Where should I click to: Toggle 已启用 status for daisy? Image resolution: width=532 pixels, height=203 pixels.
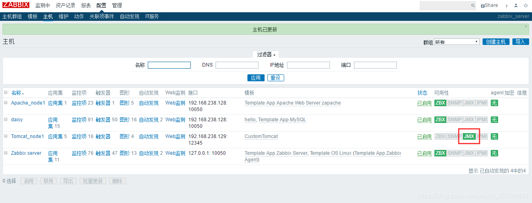tap(424, 120)
